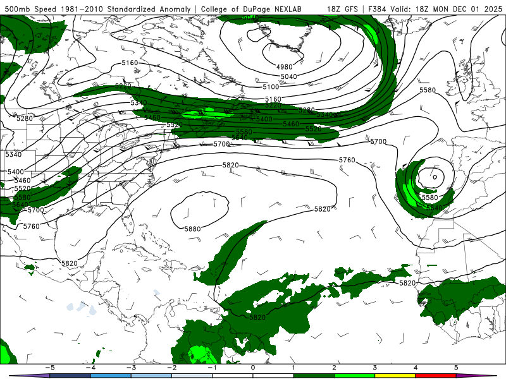Select the red color bar segment
The height and width of the screenshot is (379, 506).
point(436,376)
